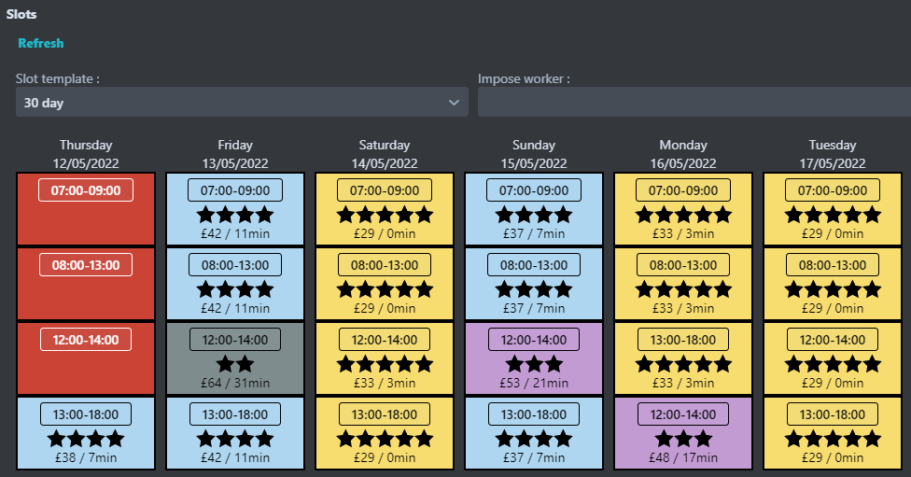The height and width of the screenshot is (477, 911).
Task: Select Tuesday 13:00-18:00 slot
Action: (x=833, y=433)
